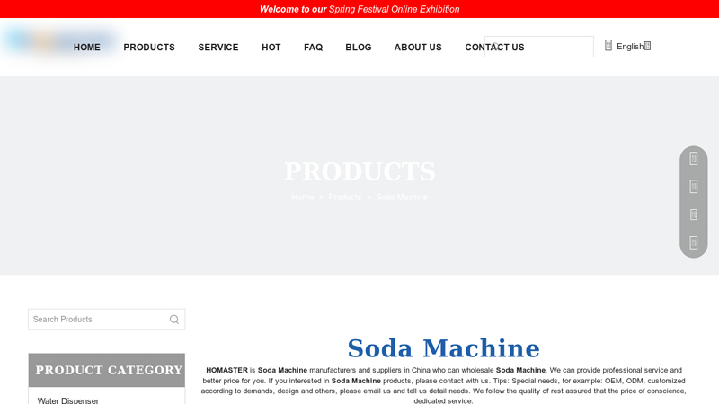
Task: Click the Home breadcrumb link
Action: (303, 197)
